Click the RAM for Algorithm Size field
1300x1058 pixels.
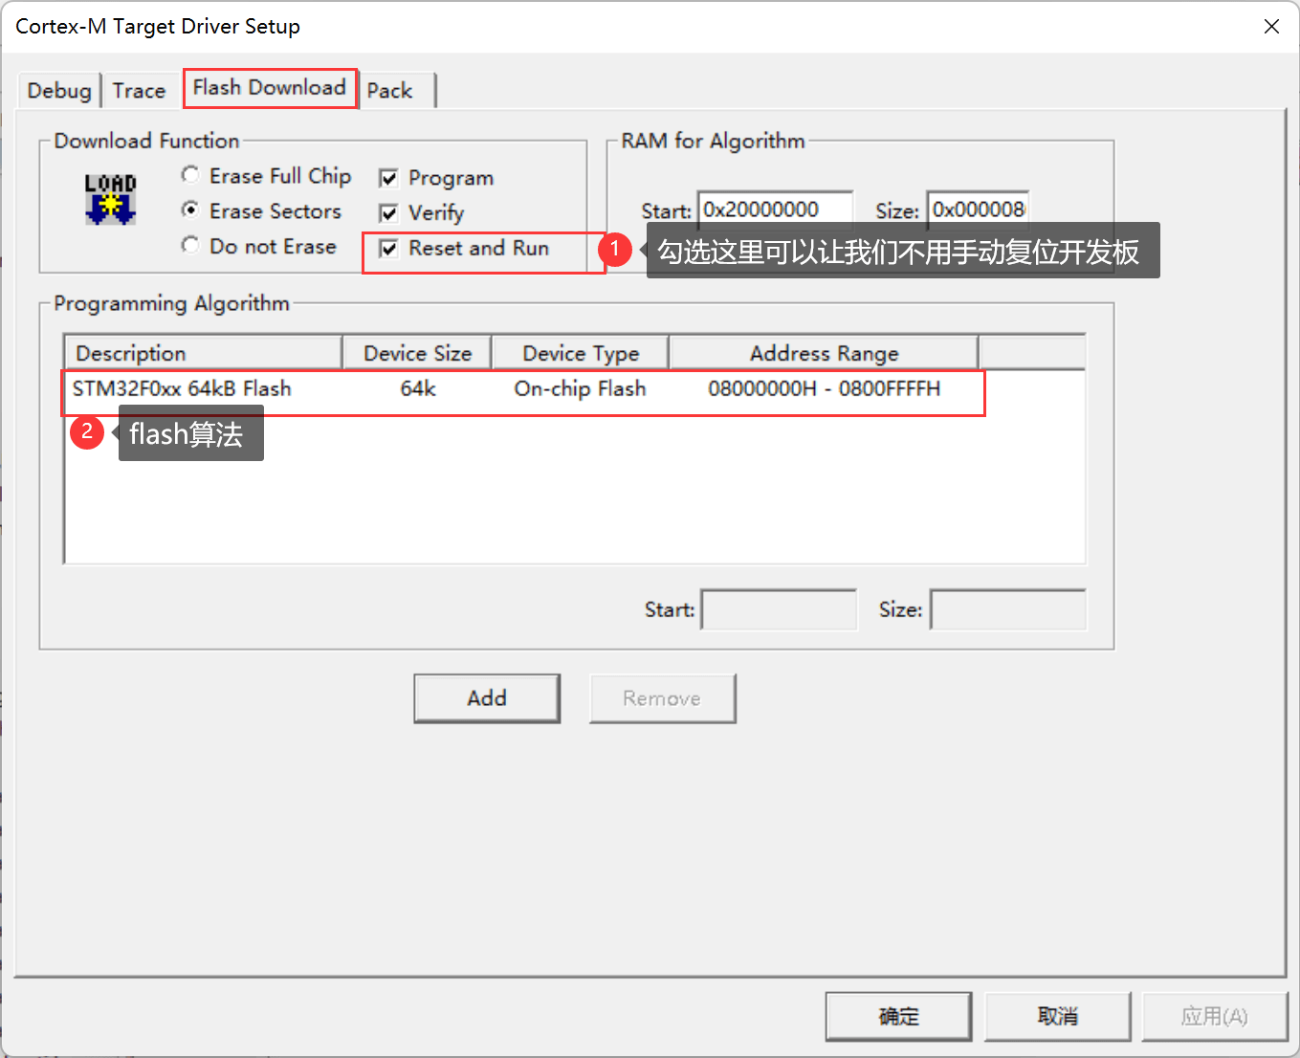click(x=978, y=209)
